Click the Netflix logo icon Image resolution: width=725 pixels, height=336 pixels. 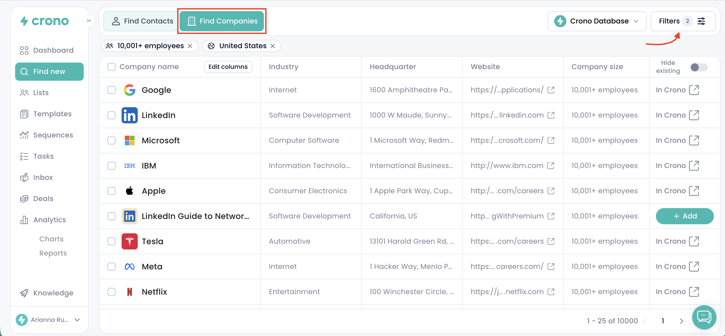tap(129, 292)
